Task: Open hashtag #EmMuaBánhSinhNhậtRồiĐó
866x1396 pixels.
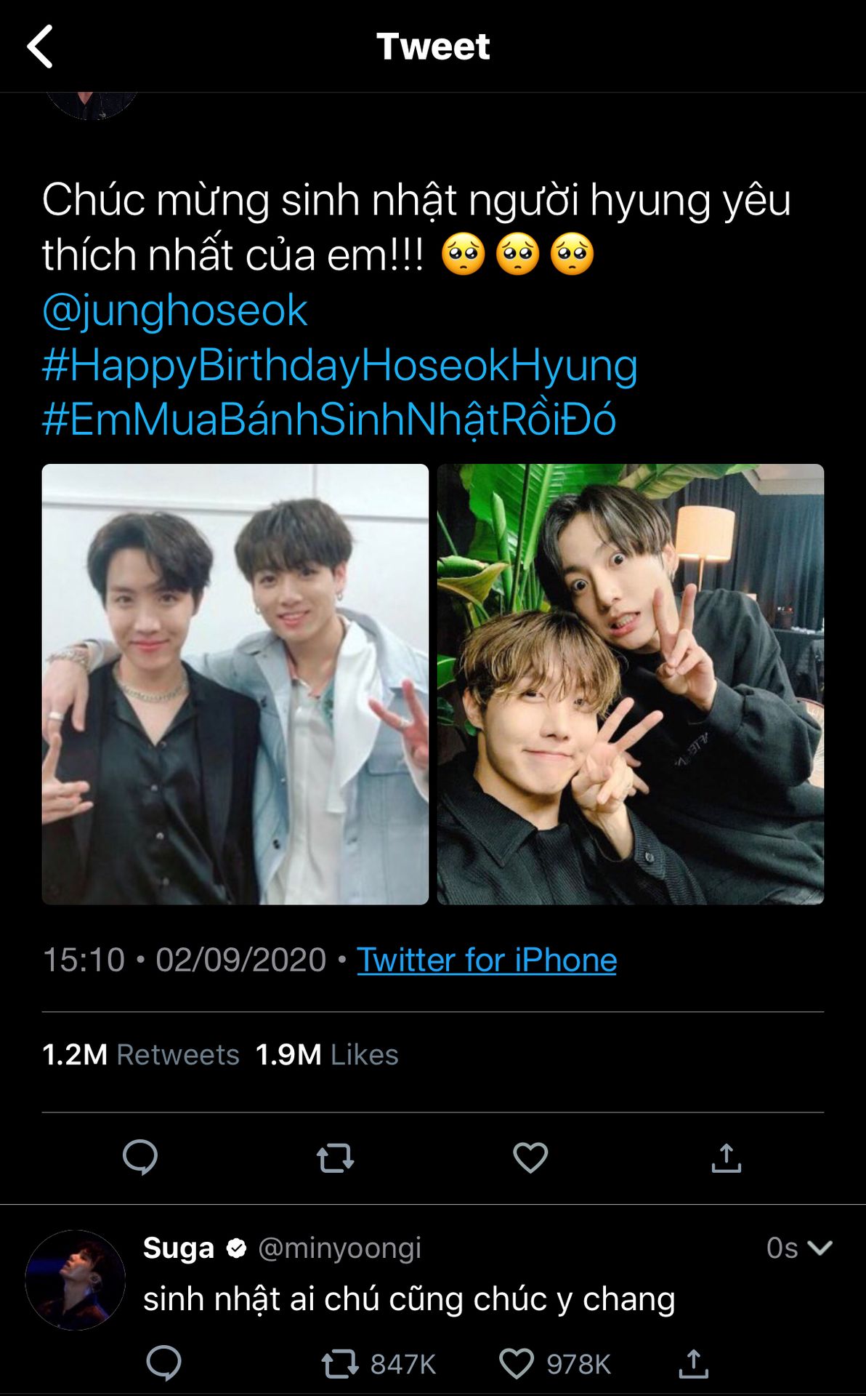Action: [x=328, y=420]
